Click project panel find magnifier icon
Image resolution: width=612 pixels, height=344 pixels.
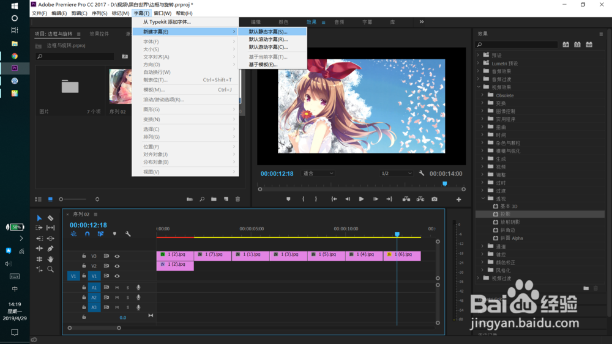[x=202, y=199]
